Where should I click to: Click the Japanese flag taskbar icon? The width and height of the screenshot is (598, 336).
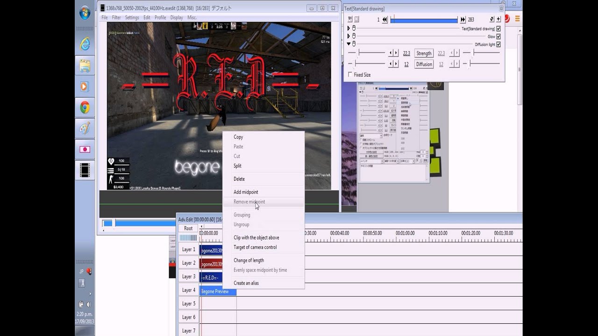85,149
